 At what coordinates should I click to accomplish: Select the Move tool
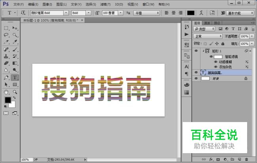pyautogui.click(x=15, y=28)
